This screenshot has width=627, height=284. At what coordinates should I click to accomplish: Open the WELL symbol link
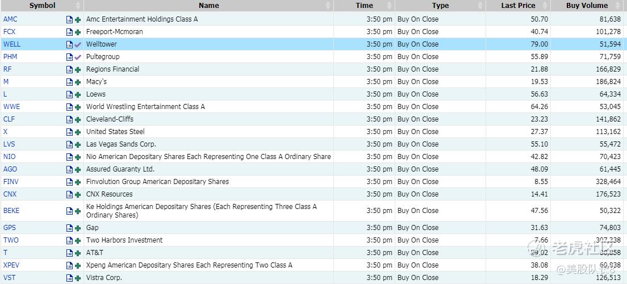click(12, 44)
